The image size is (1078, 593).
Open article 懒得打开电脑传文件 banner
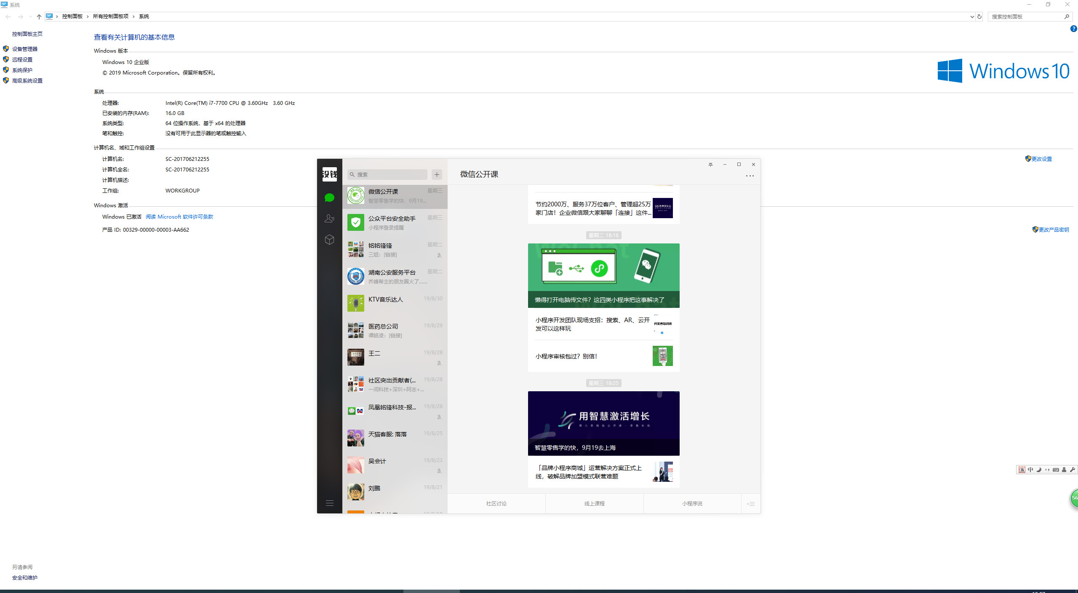click(603, 275)
